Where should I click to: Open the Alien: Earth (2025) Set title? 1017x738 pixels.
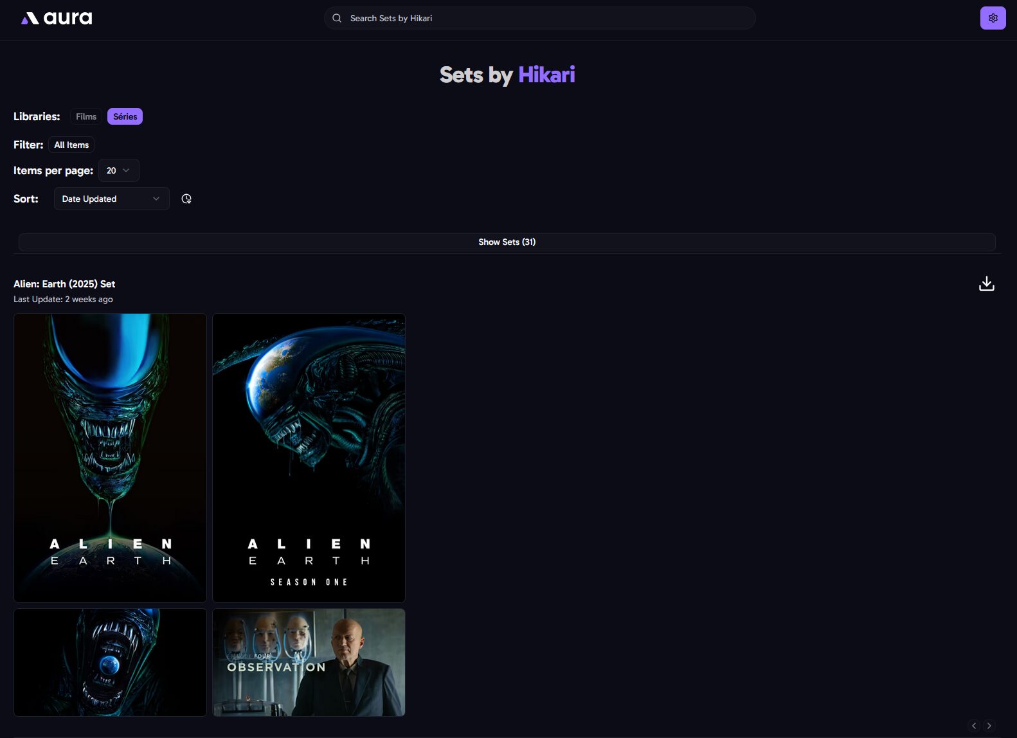pos(64,283)
